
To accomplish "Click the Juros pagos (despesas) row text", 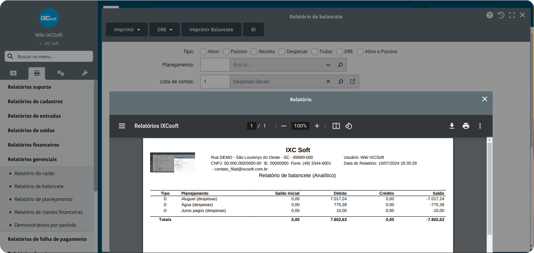I will (204, 210).
